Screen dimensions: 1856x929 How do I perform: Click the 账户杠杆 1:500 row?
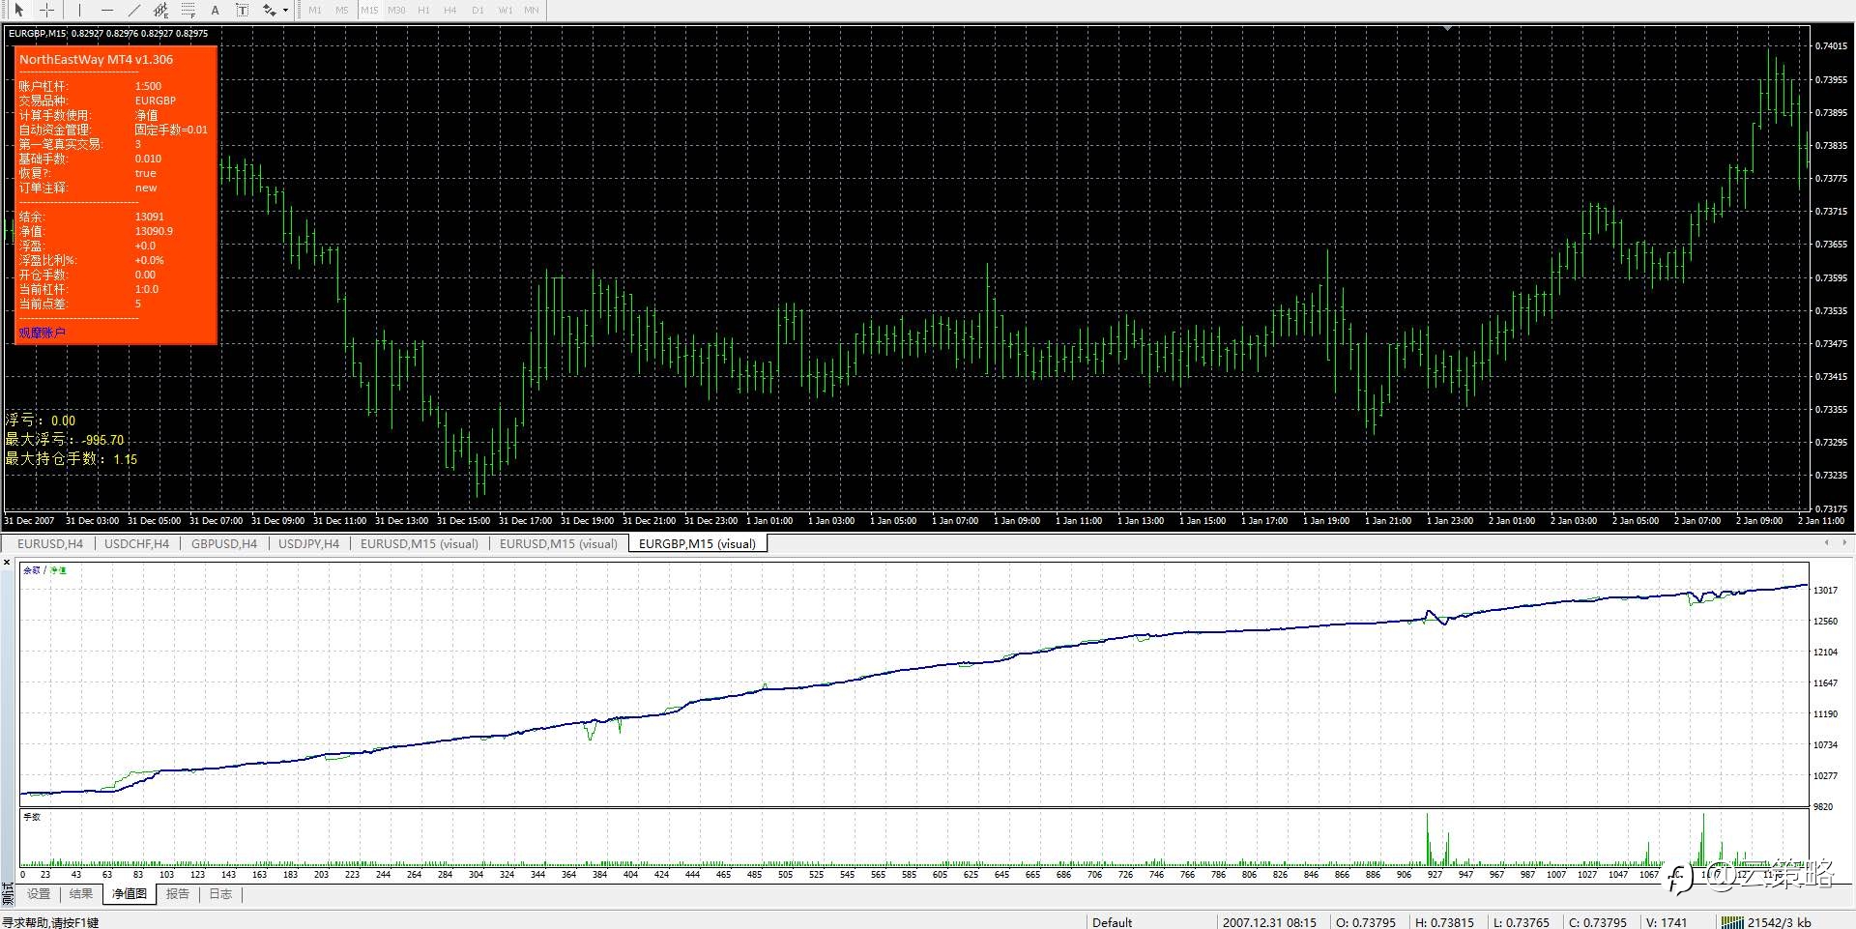pyautogui.click(x=90, y=86)
